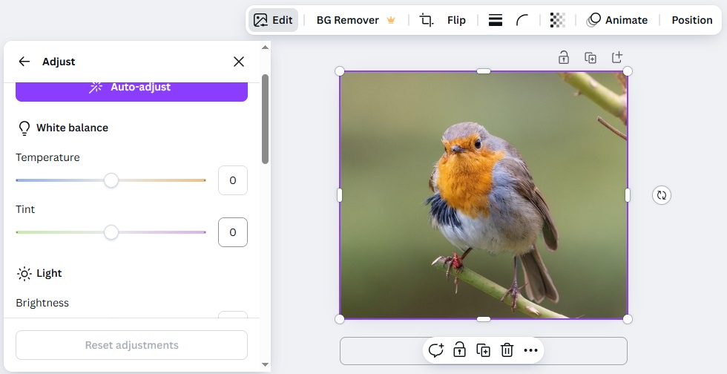Delete the image with trash icon
727x374 pixels.
point(507,350)
